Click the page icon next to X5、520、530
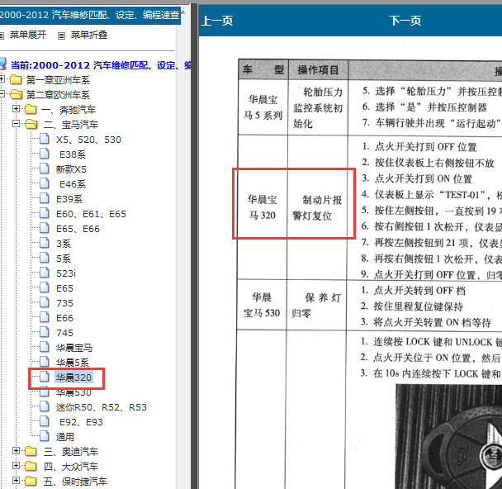This screenshot has width=502, height=489. pyautogui.click(x=45, y=139)
